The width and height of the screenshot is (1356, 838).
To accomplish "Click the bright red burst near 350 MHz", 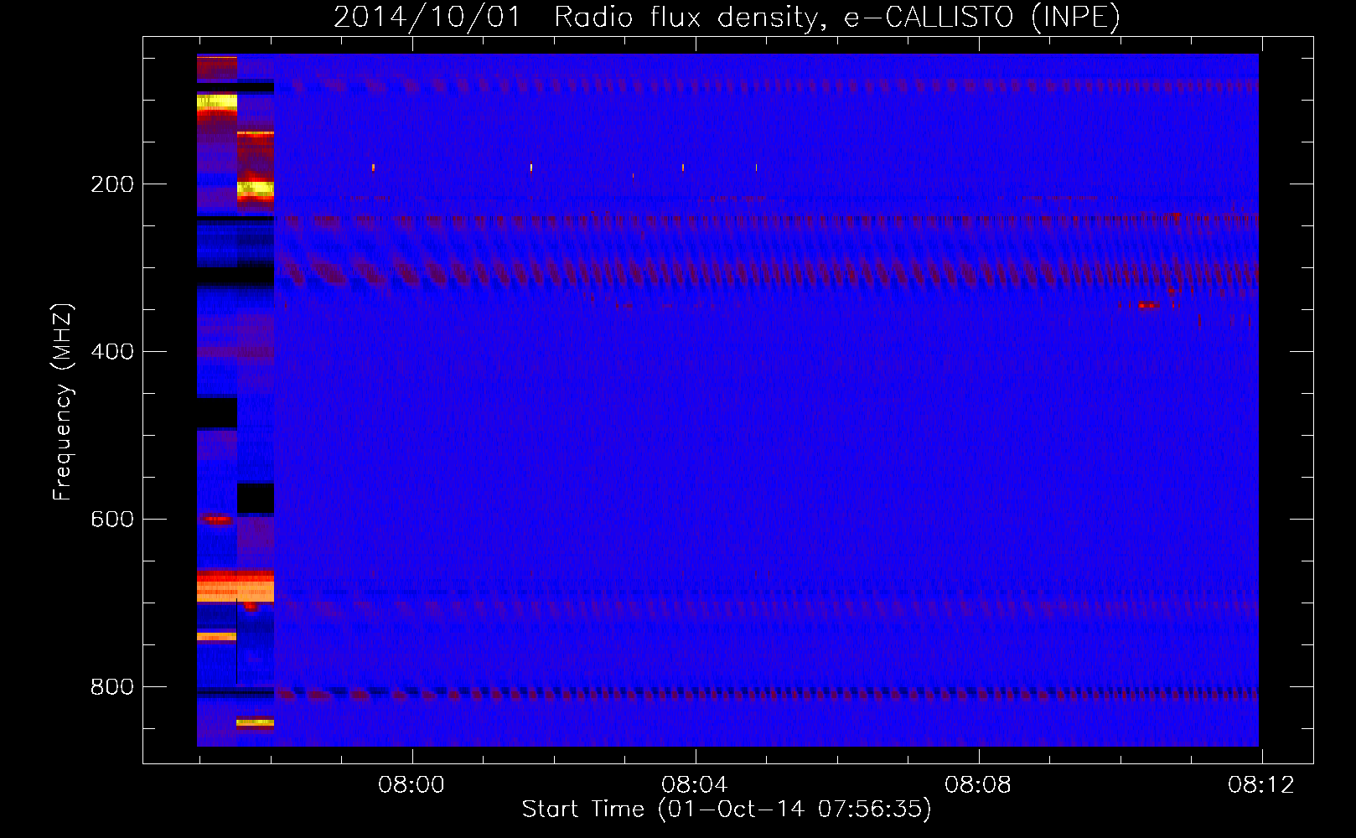I will pyautogui.click(x=1148, y=306).
